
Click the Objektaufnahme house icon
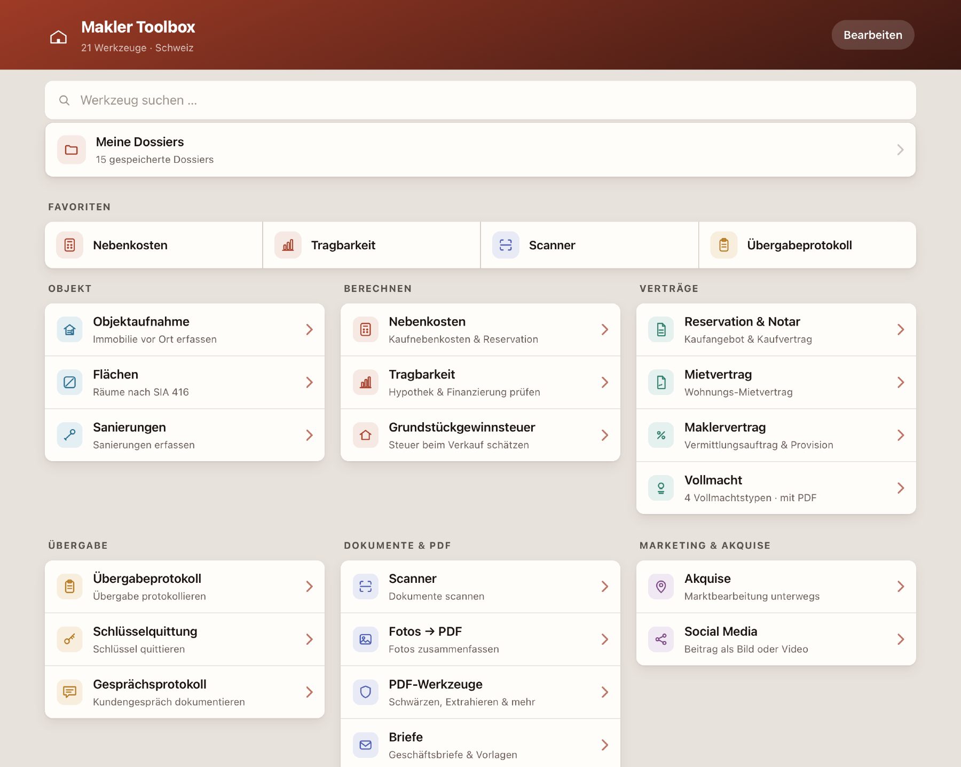(70, 330)
